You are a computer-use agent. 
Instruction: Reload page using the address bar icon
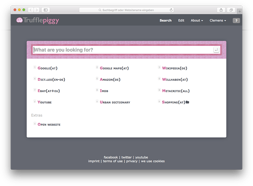pos(171,10)
